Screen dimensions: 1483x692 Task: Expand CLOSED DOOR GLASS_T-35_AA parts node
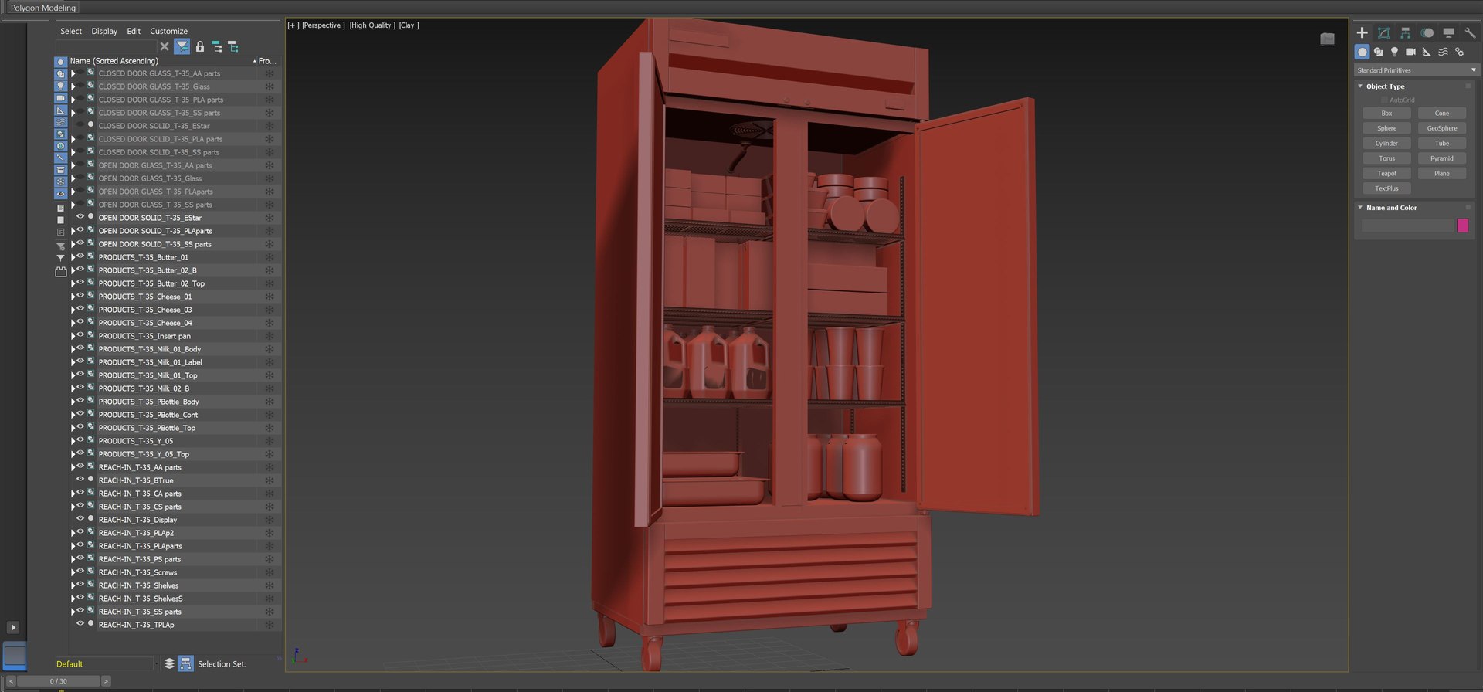(x=73, y=73)
